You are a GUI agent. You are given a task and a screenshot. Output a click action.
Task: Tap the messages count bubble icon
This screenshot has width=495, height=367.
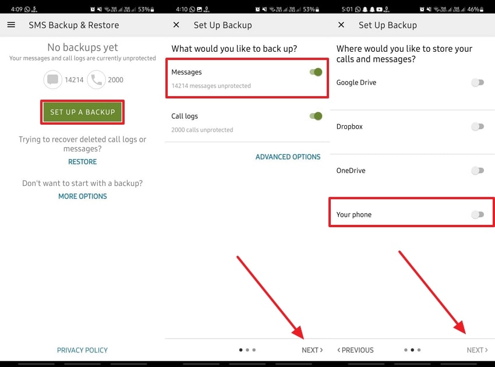pyautogui.click(x=53, y=80)
